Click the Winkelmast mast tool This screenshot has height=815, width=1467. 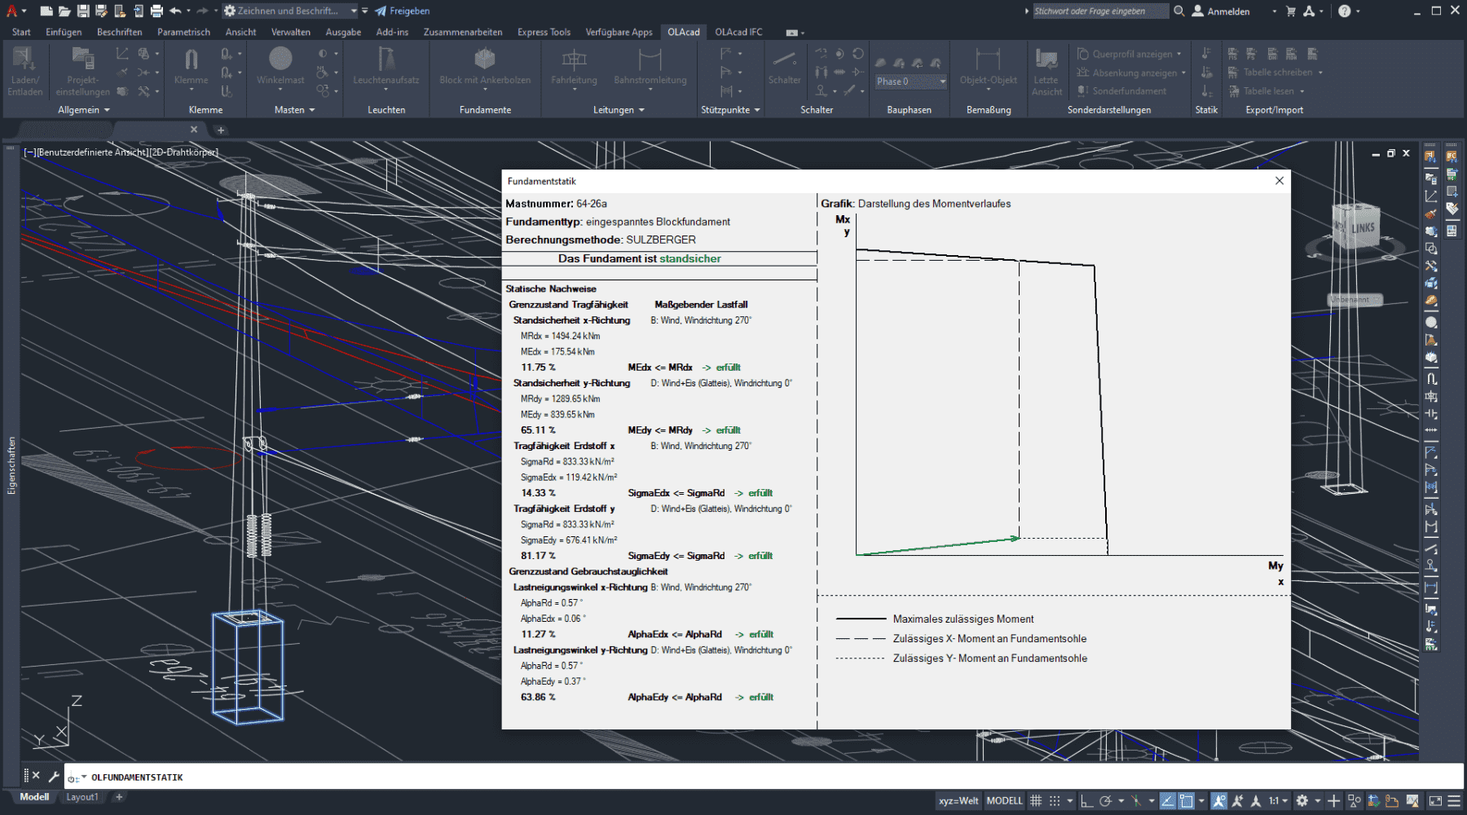pyautogui.click(x=280, y=65)
